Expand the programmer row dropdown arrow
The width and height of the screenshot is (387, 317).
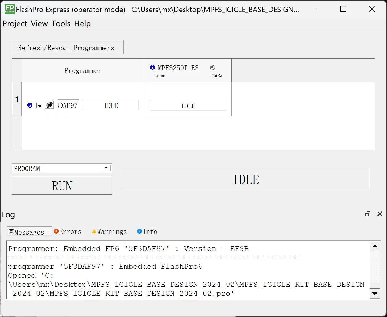[39, 106]
